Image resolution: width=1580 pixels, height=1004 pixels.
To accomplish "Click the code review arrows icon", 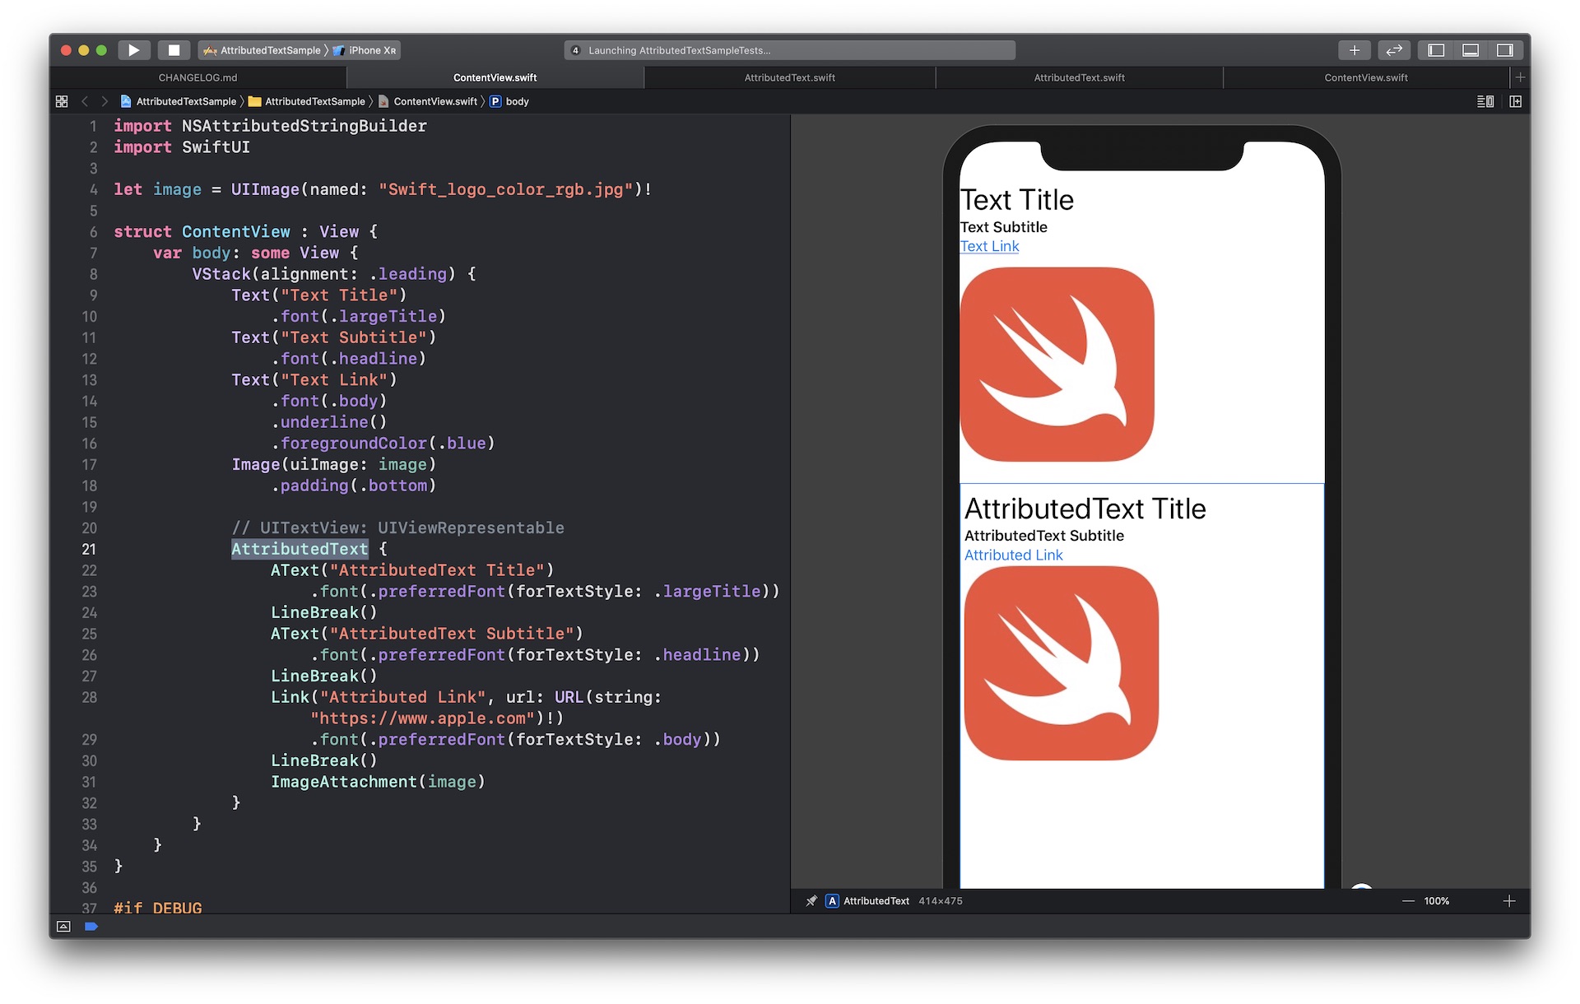I will pyautogui.click(x=1393, y=50).
